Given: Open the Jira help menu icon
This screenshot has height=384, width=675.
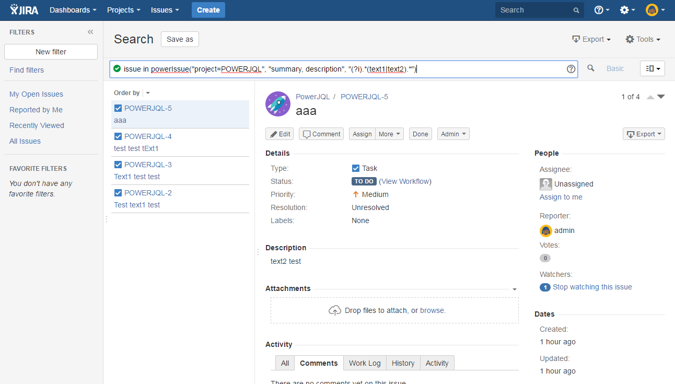Looking at the screenshot, I should [x=599, y=10].
